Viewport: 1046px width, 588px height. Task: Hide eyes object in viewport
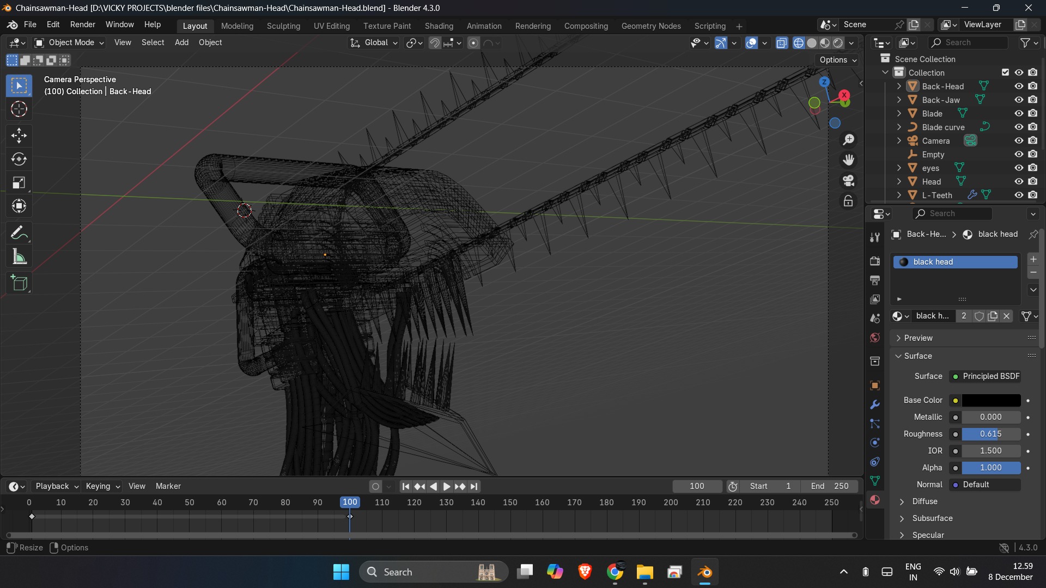[x=1019, y=168]
